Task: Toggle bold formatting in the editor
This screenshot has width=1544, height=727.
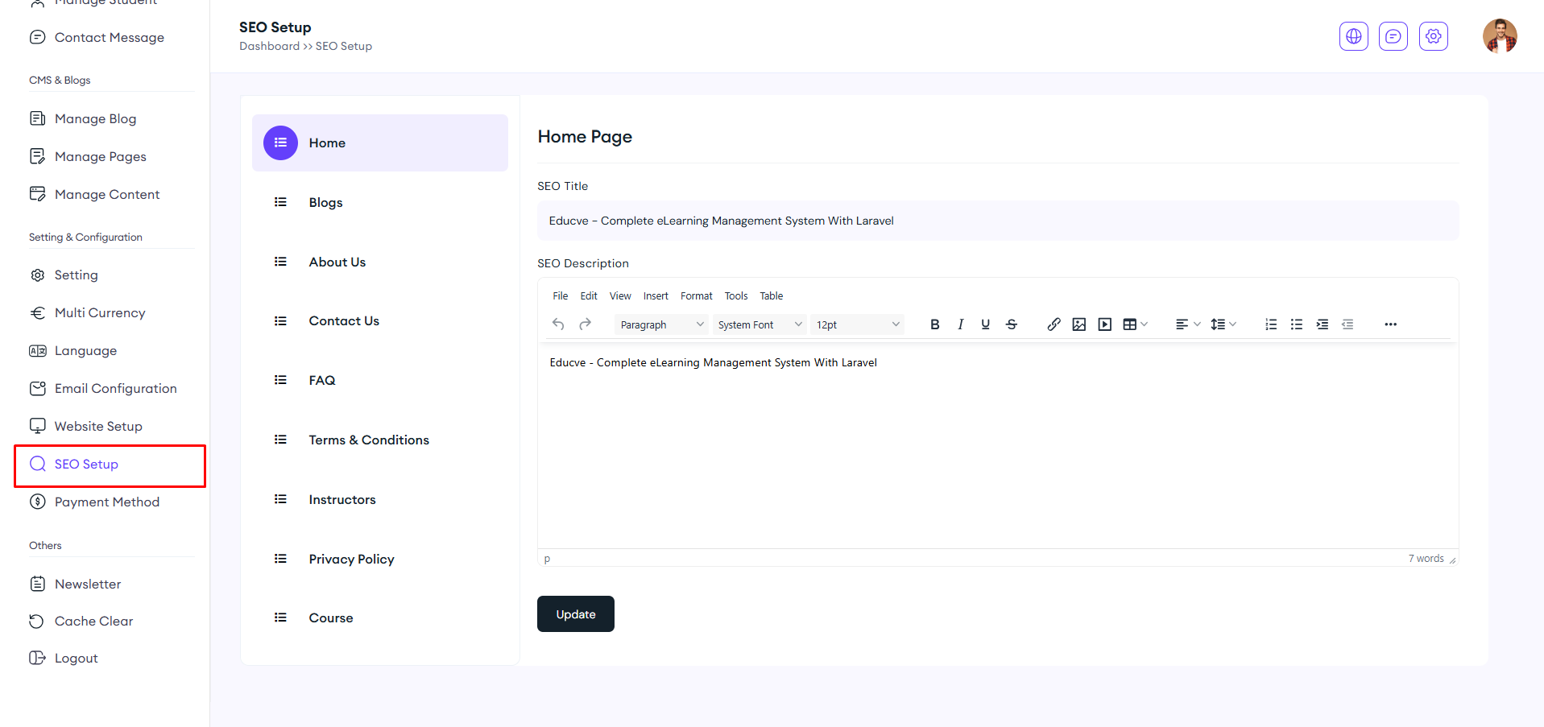Action: [934, 324]
